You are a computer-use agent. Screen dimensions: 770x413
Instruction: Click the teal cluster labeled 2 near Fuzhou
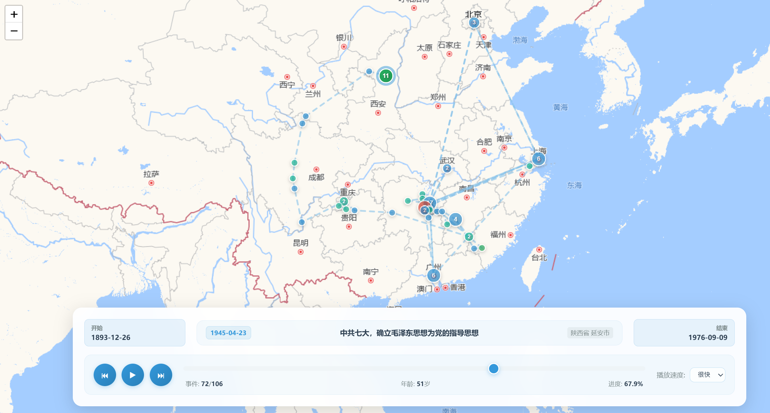[469, 237]
